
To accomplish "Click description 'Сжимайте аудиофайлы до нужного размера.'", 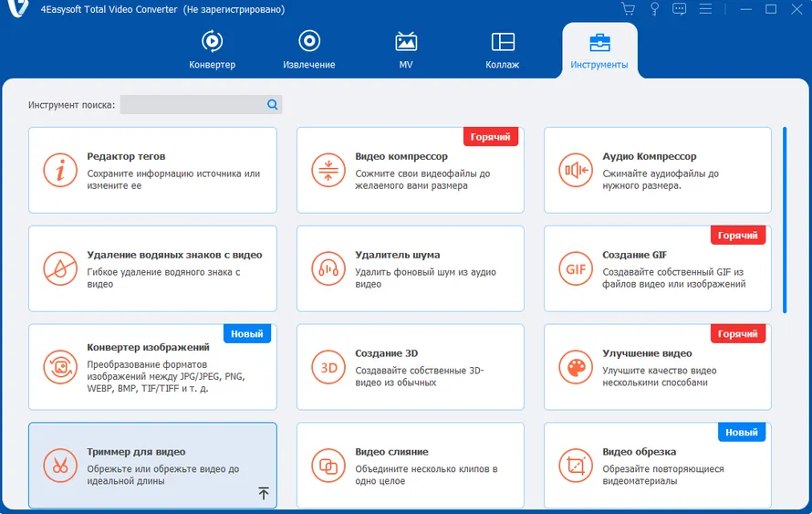I will 661,179.
